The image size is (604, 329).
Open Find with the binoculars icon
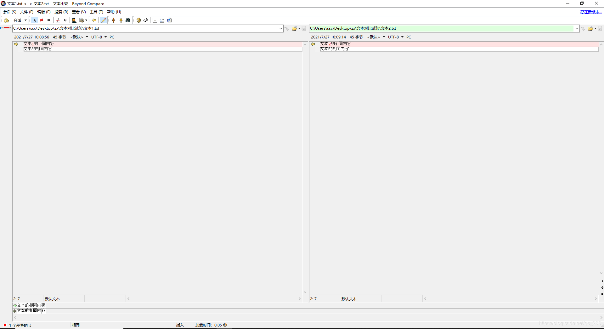(128, 20)
